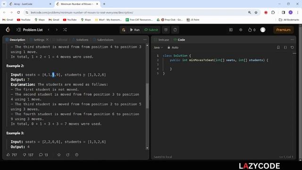302x170 pixels.
Task: Click the description panel scrollbar
Action: point(147,96)
